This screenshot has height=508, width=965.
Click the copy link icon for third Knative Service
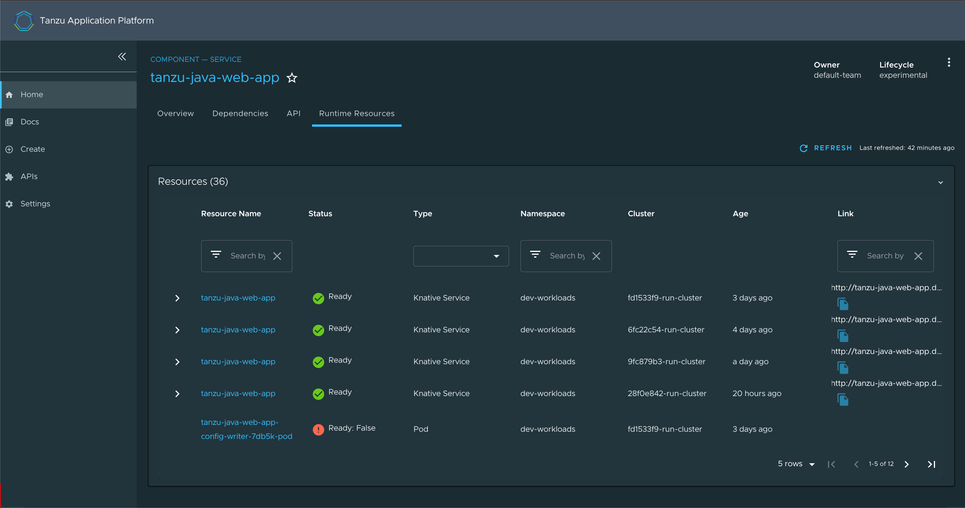[842, 367]
